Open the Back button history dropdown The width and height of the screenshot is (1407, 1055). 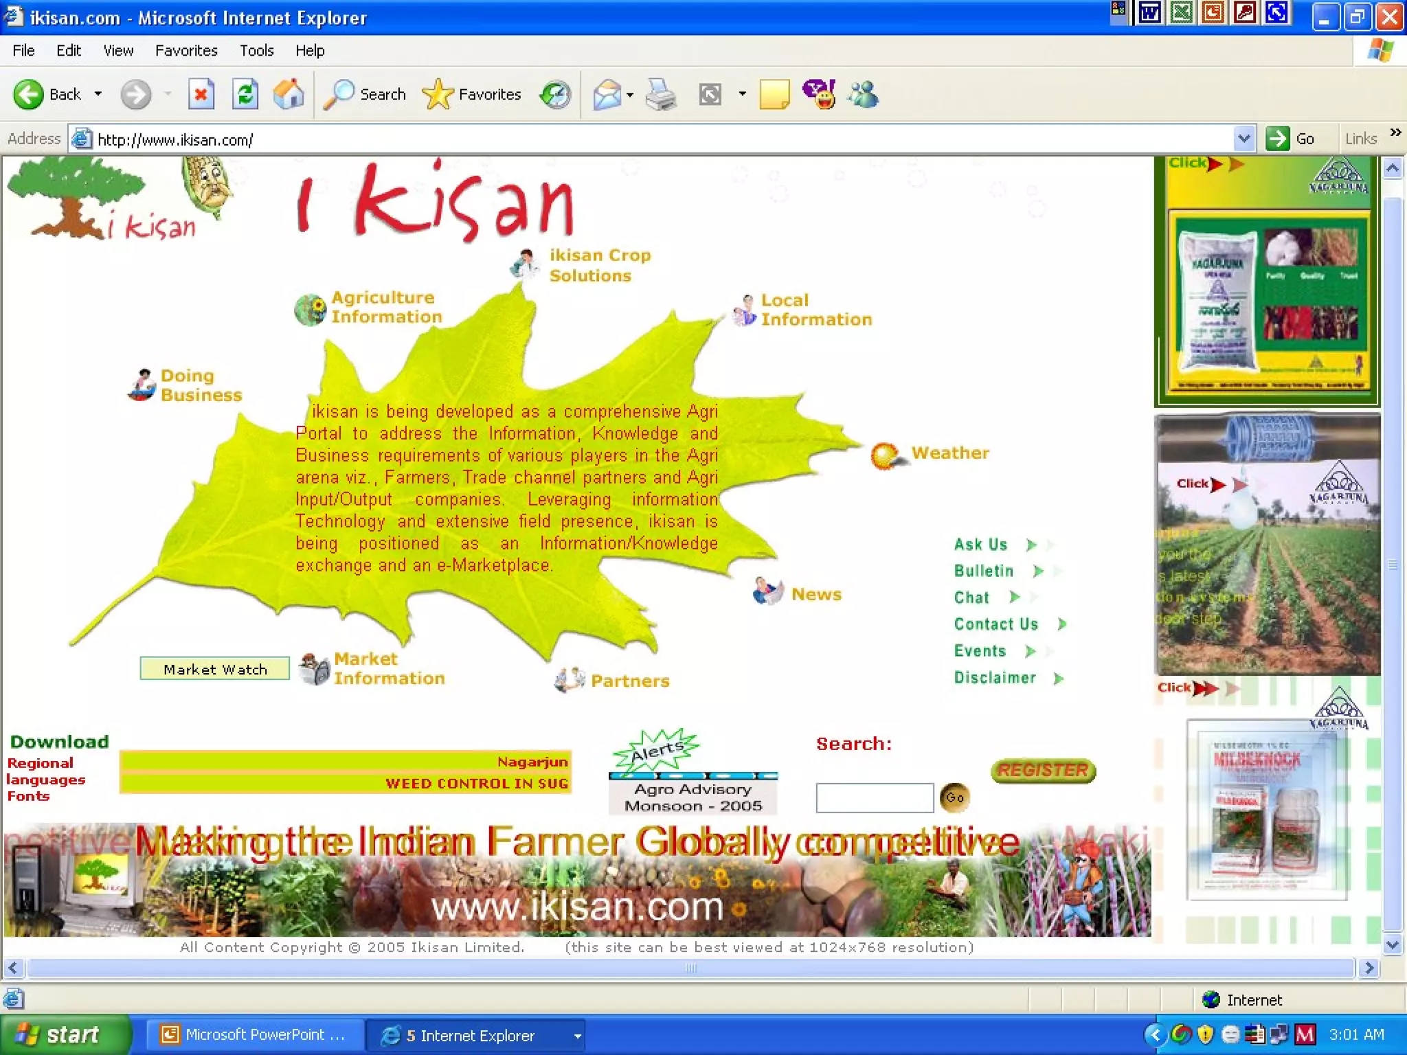click(x=98, y=94)
